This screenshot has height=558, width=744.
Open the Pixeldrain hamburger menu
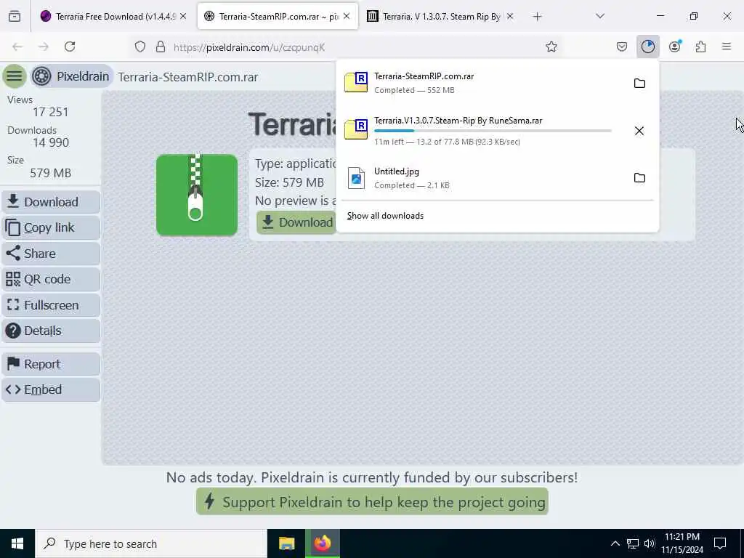point(15,76)
